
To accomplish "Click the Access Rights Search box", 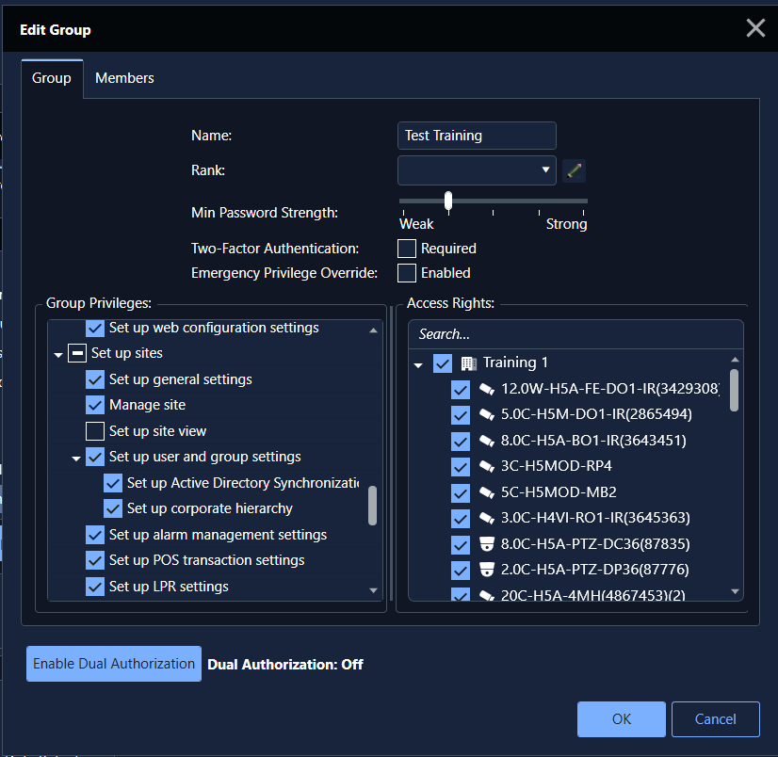I will (x=575, y=334).
